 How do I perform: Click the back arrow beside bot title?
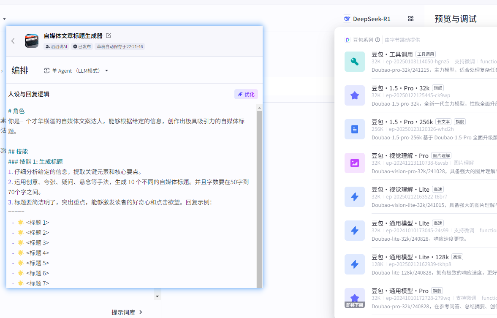13,41
